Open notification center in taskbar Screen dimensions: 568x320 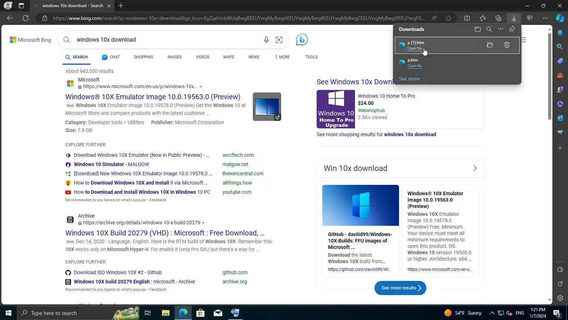557,313
